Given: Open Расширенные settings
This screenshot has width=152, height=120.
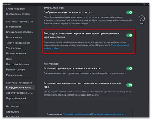Looking at the screenshot, I should point(14,75).
